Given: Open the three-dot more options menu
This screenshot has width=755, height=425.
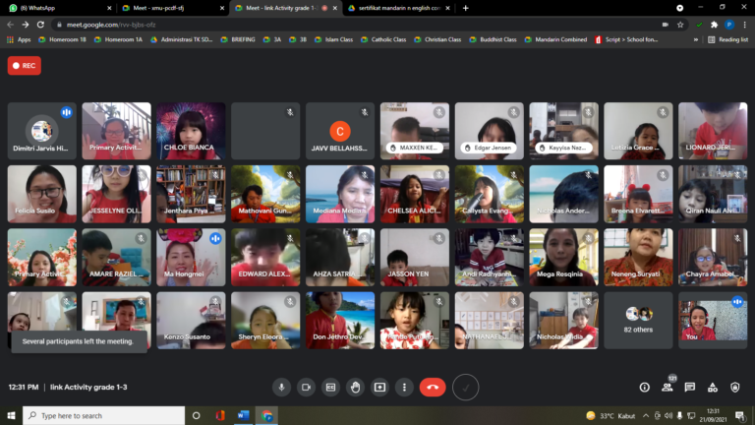Looking at the screenshot, I should 403,388.
